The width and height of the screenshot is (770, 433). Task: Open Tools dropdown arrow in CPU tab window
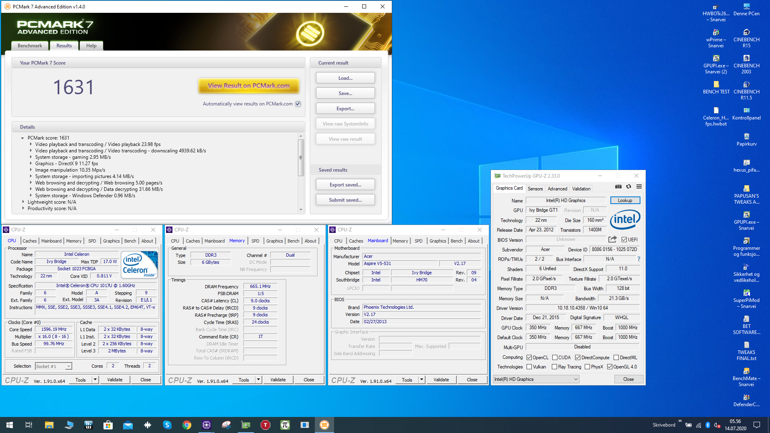[95, 380]
